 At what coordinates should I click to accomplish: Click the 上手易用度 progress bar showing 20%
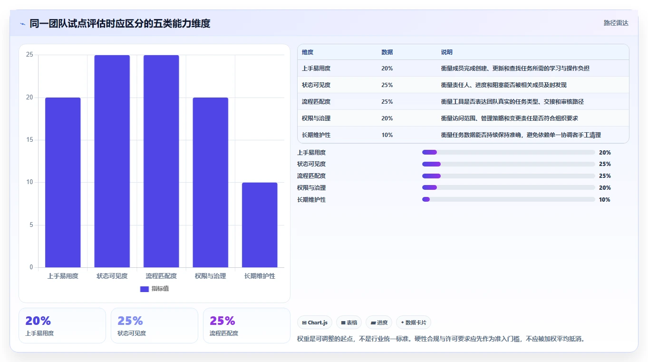pos(509,152)
